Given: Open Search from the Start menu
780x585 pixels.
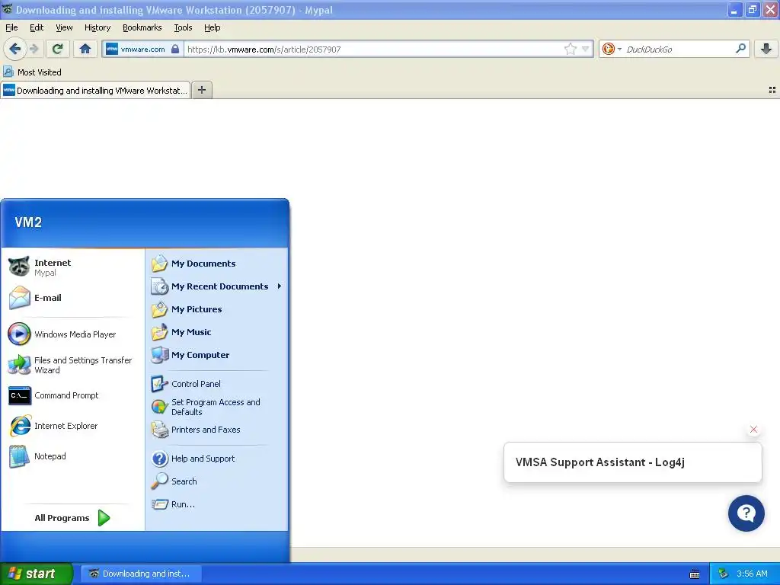Looking at the screenshot, I should click(x=216, y=481).
